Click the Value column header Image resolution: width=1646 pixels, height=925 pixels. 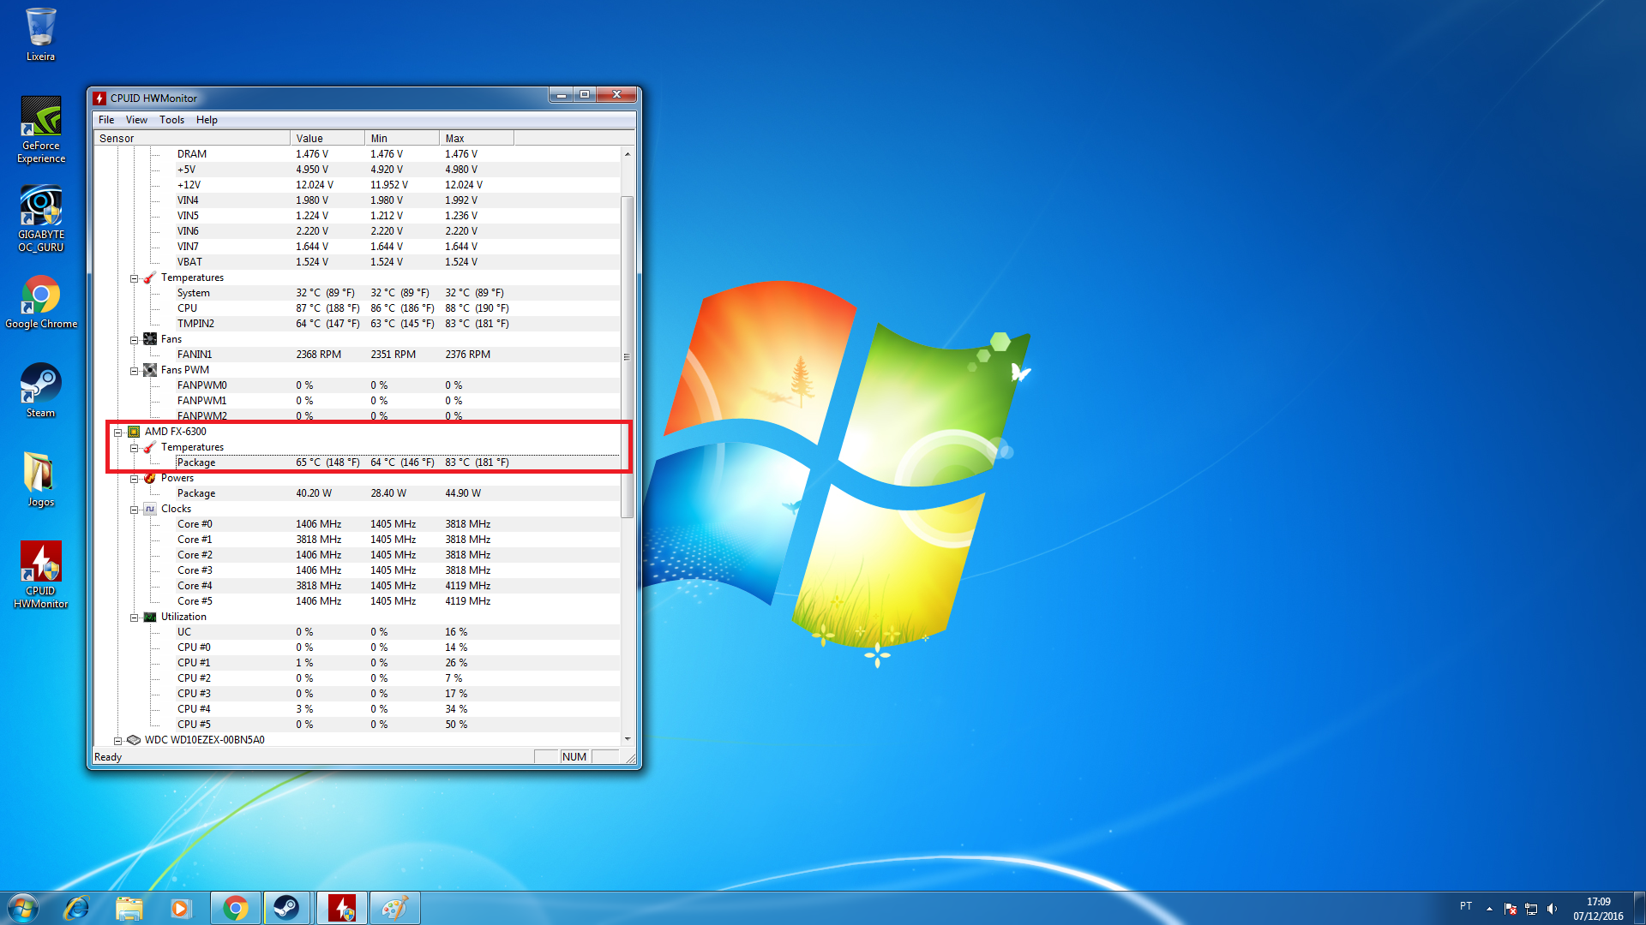tap(327, 139)
